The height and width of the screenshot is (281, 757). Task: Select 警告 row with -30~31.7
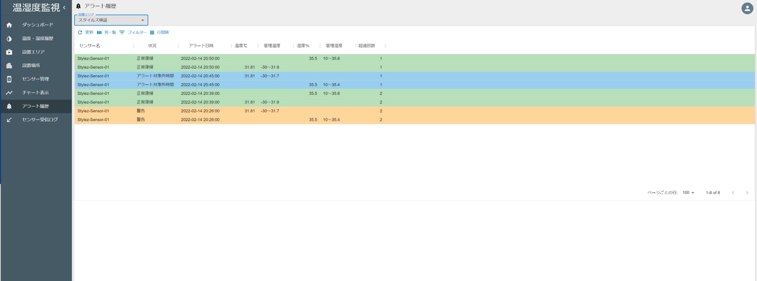click(x=414, y=111)
